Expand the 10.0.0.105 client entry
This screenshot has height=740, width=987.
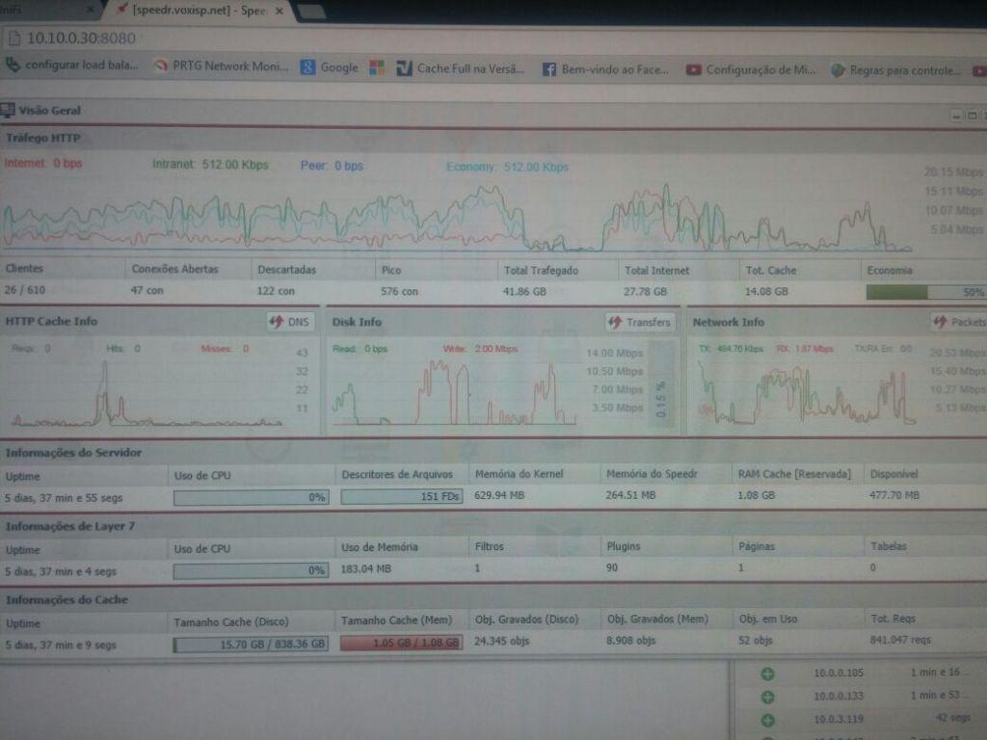(x=767, y=674)
